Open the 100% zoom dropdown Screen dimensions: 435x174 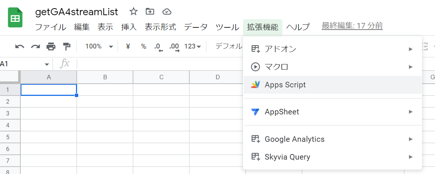[x=99, y=47]
